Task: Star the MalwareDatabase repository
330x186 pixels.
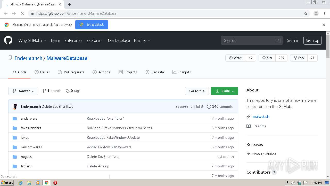Action: coord(267,58)
